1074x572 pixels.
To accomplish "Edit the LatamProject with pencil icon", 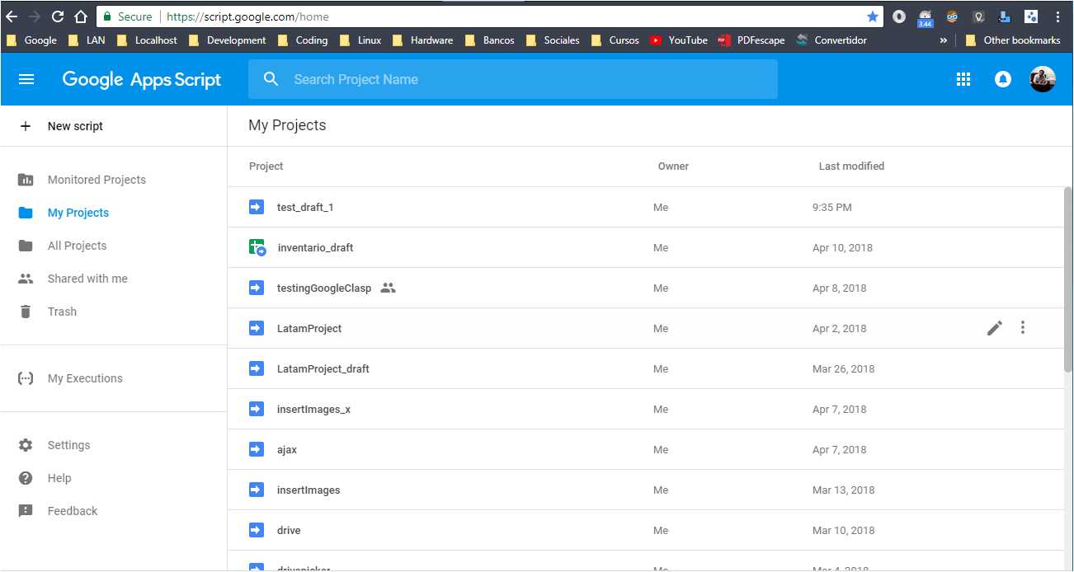I will pyautogui.click(x=995, y=328).
